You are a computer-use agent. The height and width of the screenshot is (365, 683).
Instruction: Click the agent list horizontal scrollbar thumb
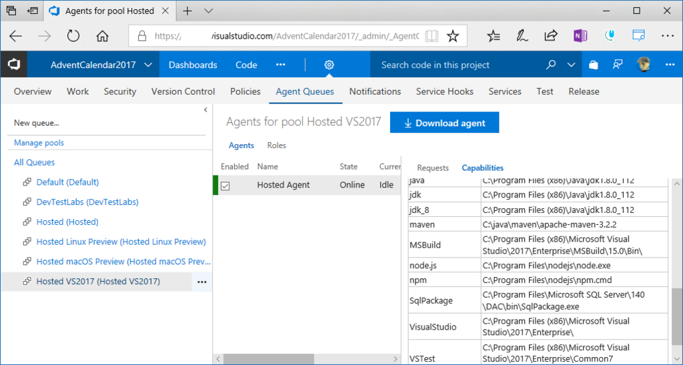click(269, 359)
